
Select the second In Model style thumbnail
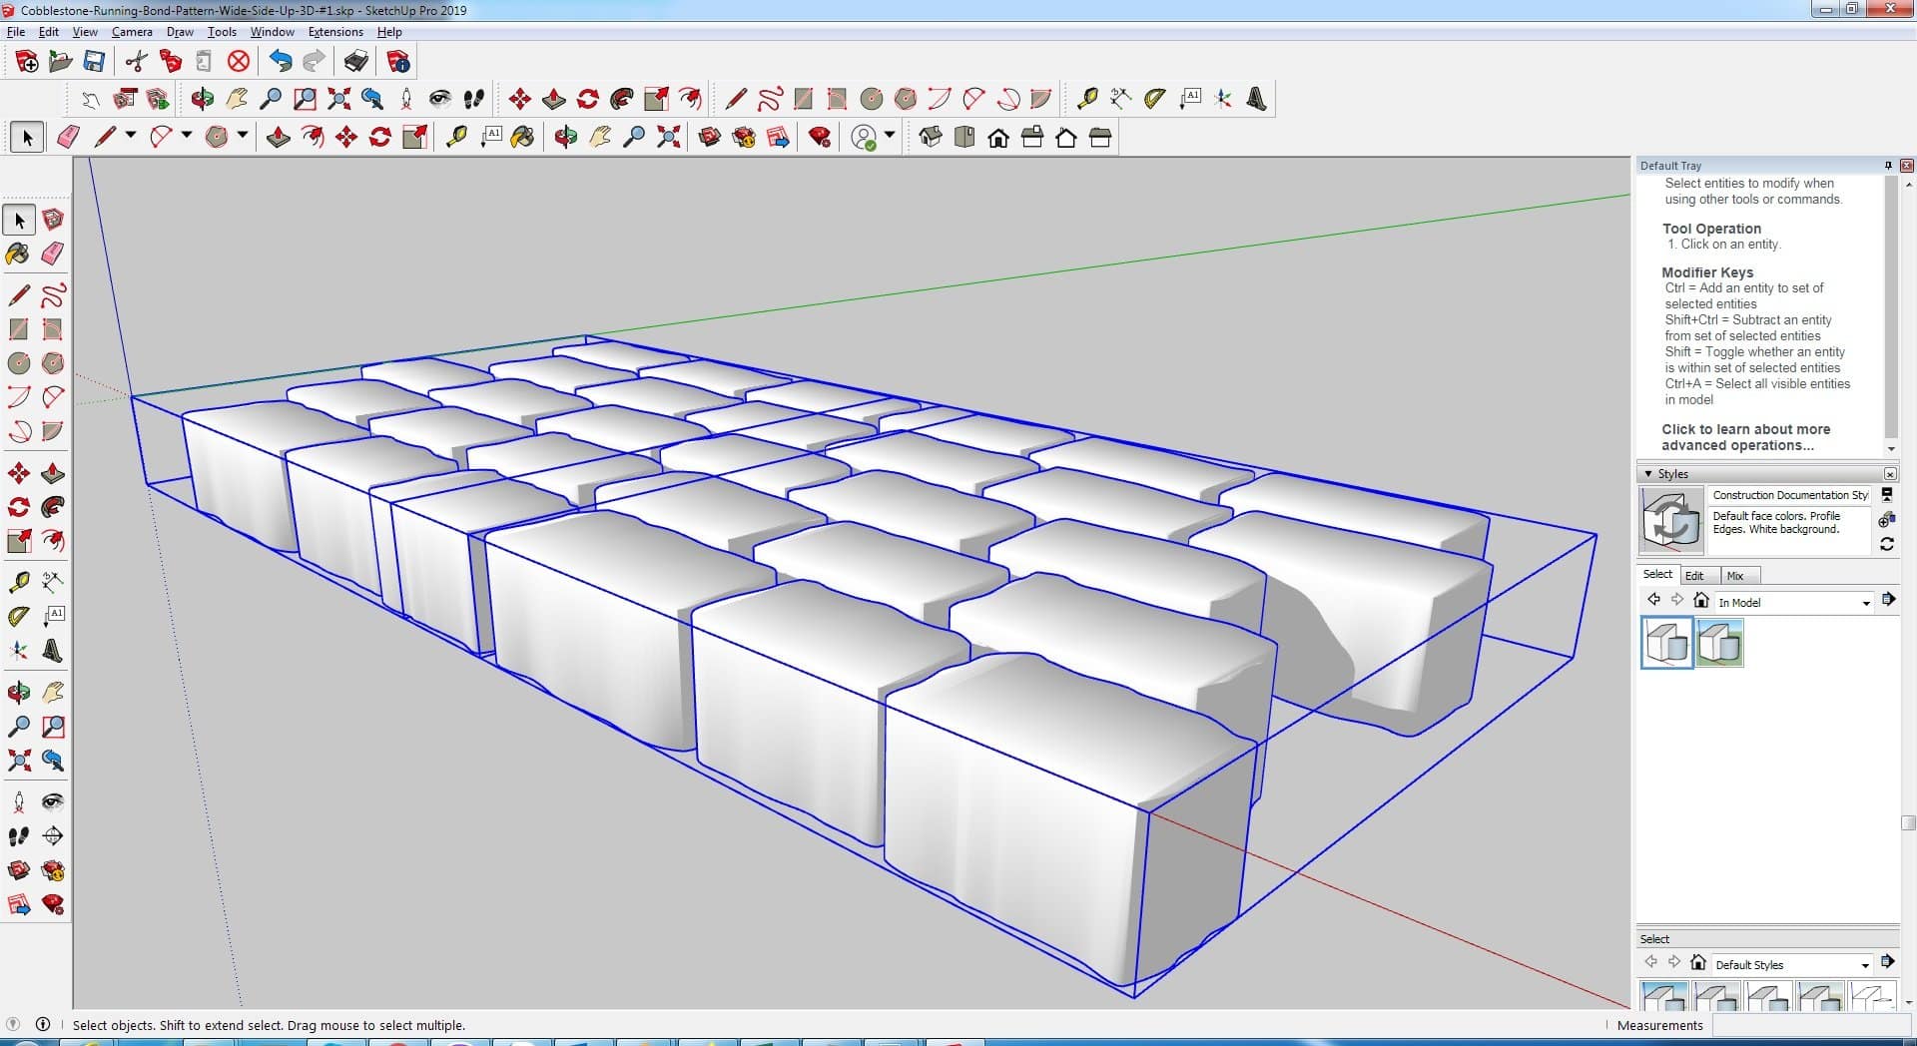1719,643
